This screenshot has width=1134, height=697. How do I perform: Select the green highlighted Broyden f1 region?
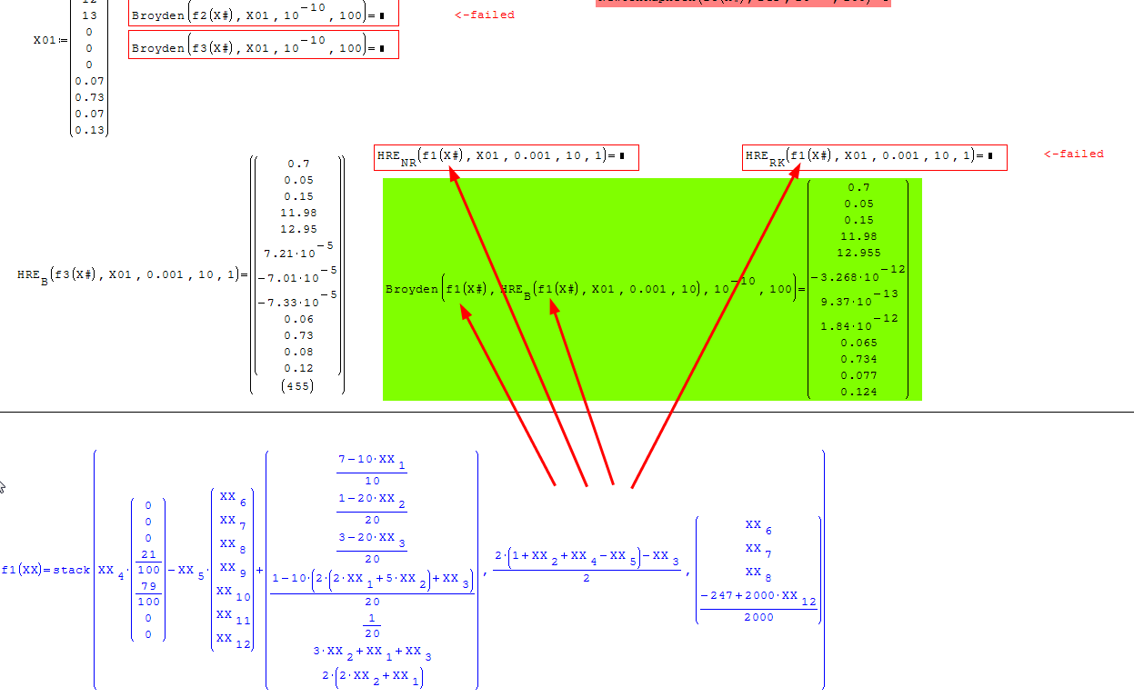tap(651, 289)
